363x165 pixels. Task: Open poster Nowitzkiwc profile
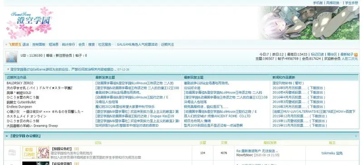[245, 155]
